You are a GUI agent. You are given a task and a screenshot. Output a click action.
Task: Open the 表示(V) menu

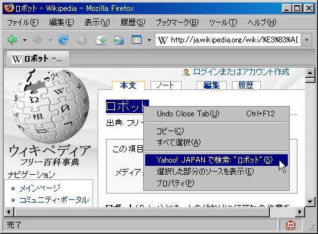(x=97, y=22)
